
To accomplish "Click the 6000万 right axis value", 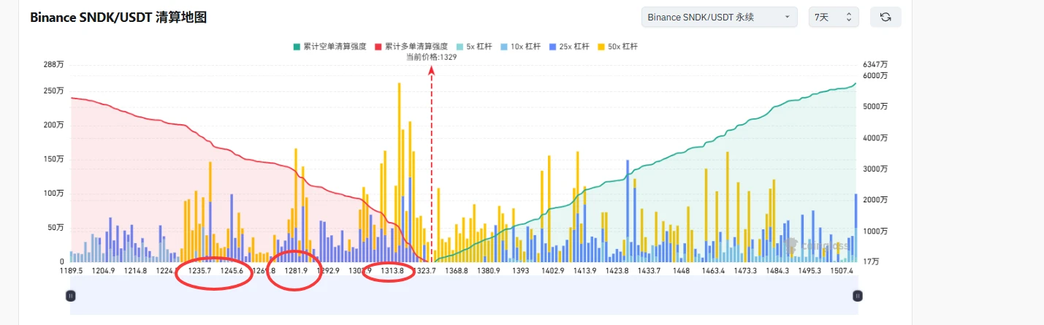I will tap(874, 75).
